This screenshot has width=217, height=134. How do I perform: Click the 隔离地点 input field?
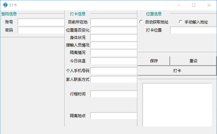[x=114, y=116]
